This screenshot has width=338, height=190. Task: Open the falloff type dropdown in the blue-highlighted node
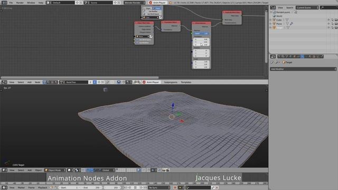[x=201, y=34]
